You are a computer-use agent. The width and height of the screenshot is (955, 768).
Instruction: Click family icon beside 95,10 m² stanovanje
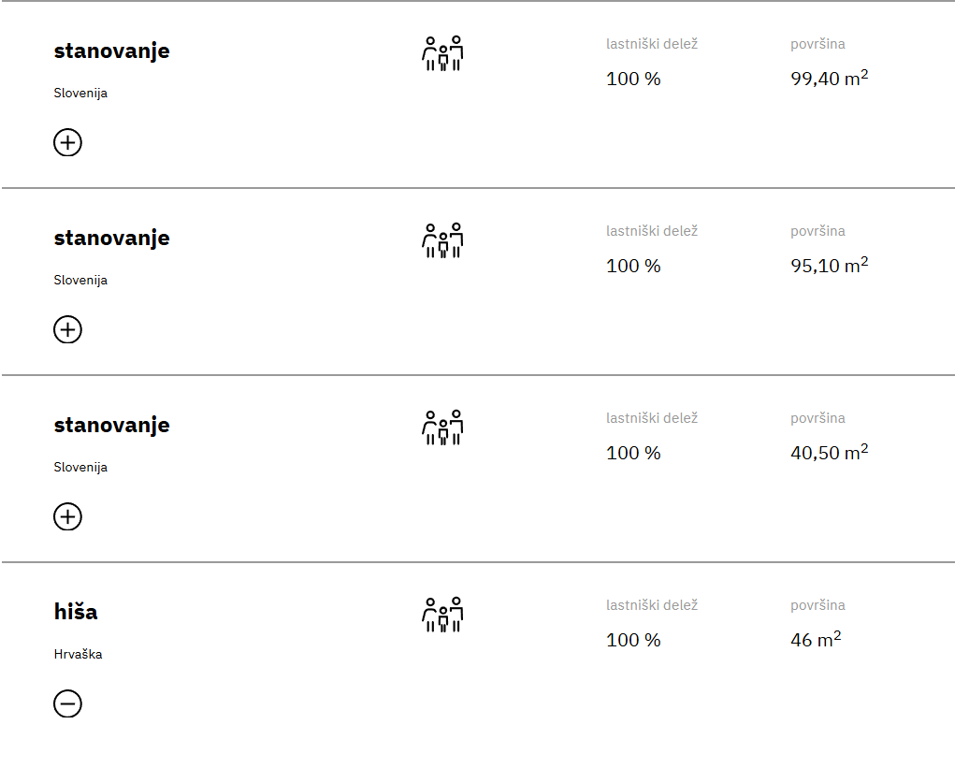442,240
